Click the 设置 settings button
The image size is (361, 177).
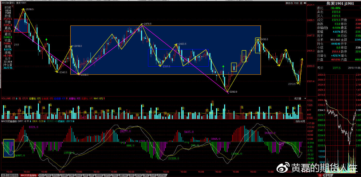point(4,175)
